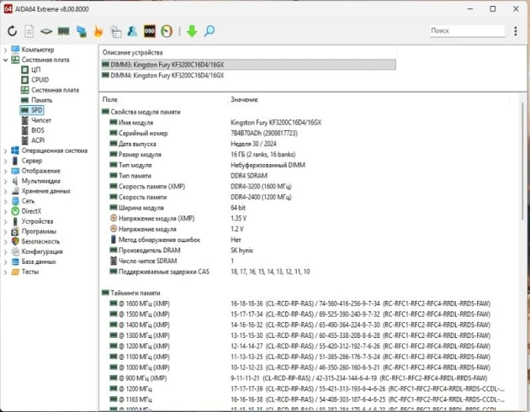530x412 pixels.
Task: Click the magnifier search icon in the toolbar
Action: pos(209,31)
